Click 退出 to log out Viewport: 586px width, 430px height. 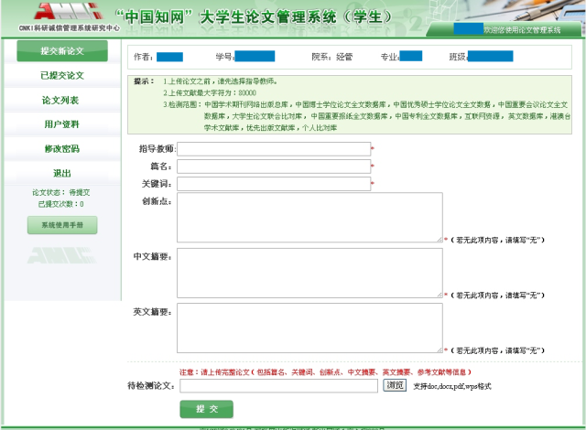coord(62,174)
